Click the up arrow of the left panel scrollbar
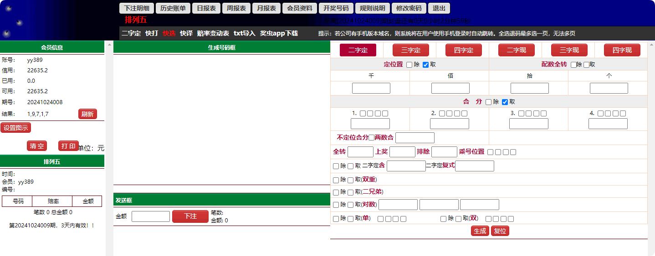Image resolution: width=655 pixels, height=256 pixels. click(109, 45)
